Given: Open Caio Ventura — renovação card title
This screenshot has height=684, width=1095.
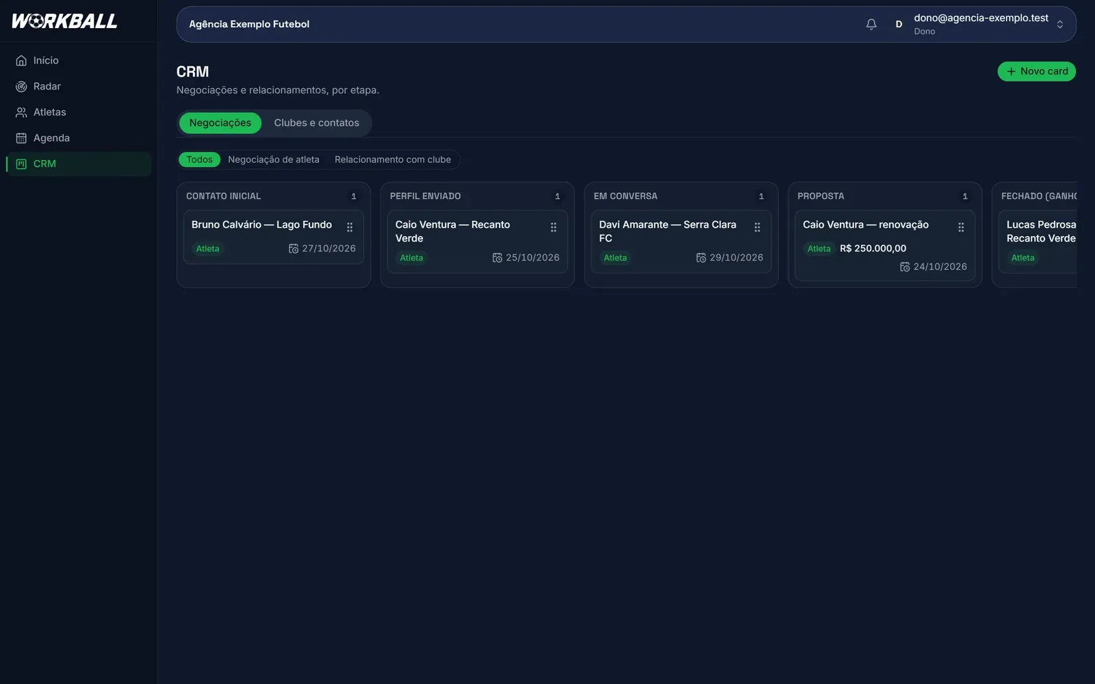Looking at the screenshot, I should 866,224.
